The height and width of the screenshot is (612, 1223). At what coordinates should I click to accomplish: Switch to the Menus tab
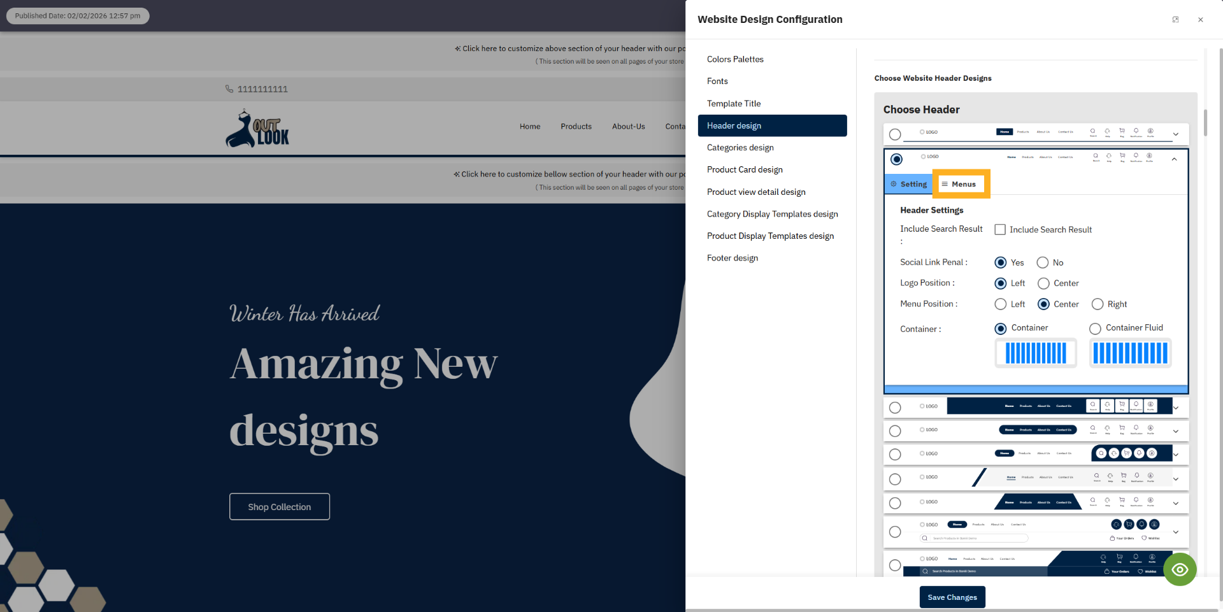(961, 184)
